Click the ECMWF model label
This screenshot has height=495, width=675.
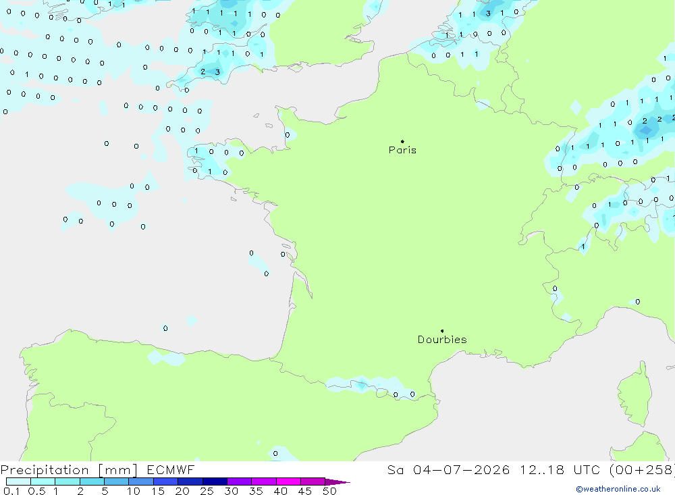pyautogui.click(x=171, y=469)
